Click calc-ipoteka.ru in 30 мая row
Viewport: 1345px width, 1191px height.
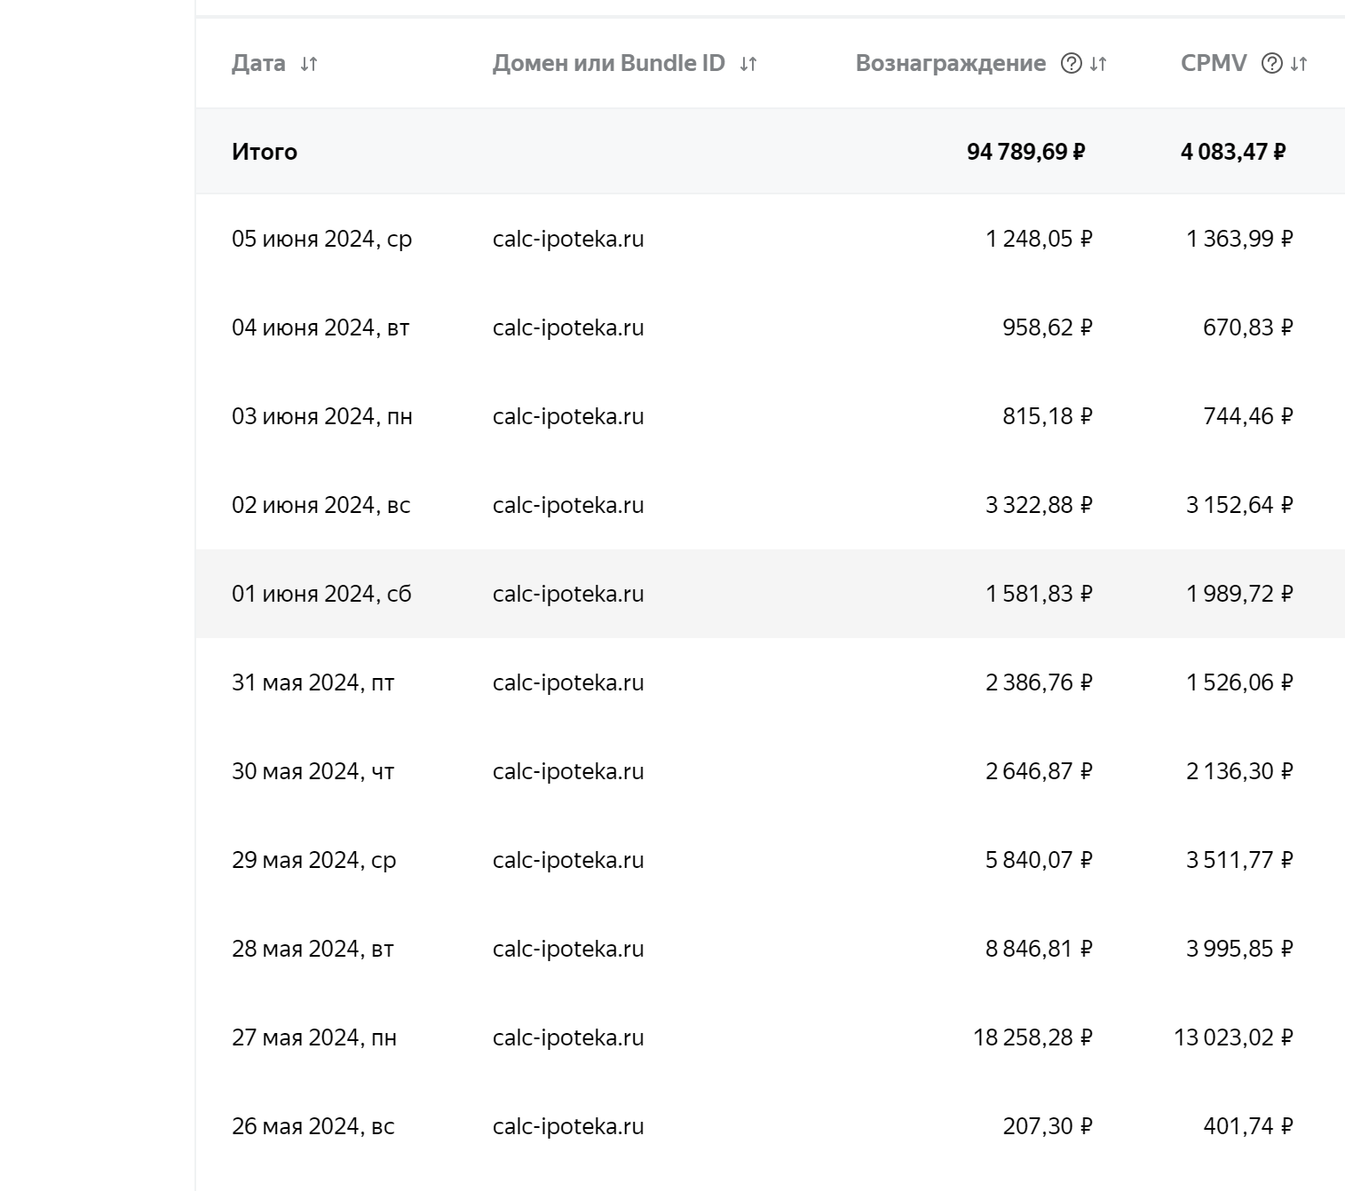tap(568, 771)
